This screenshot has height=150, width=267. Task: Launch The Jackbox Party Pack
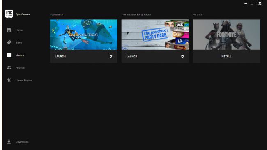132,56
